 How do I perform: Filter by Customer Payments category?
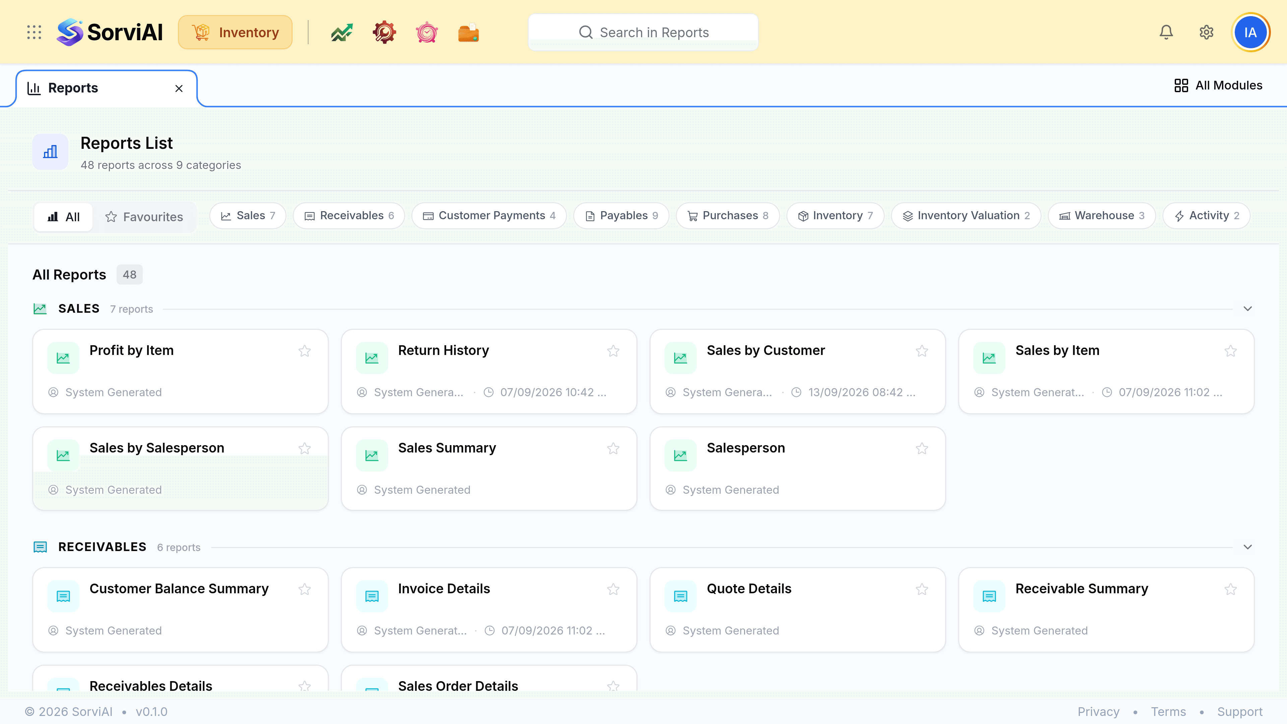pos(489,216)
